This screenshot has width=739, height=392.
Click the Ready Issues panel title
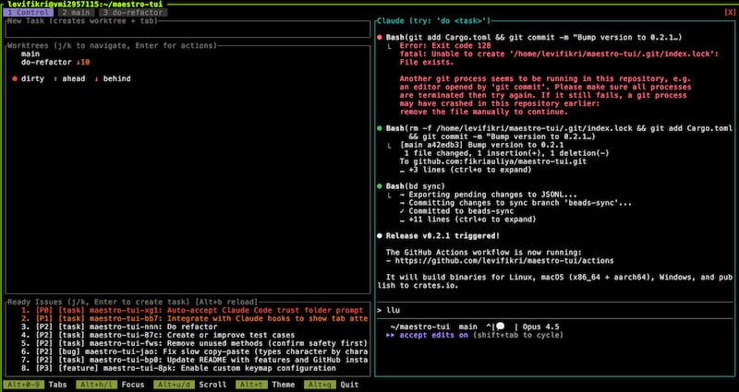(x=132, y=302)
